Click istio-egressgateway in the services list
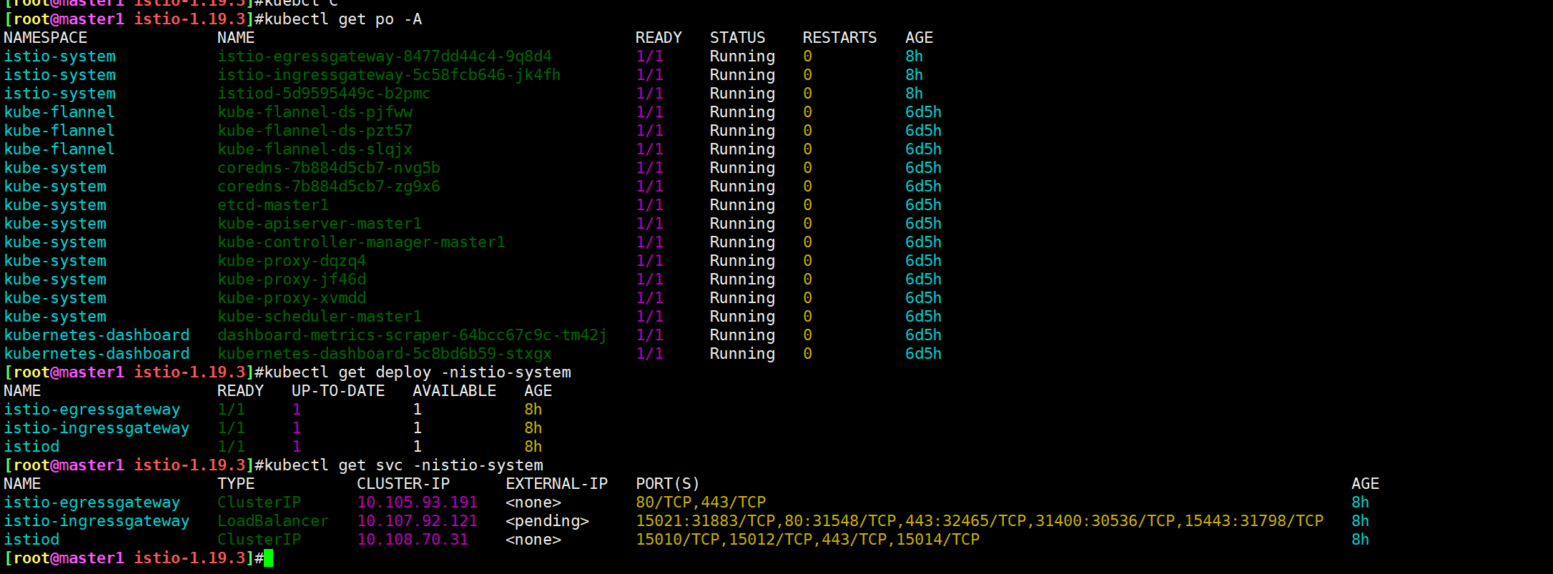Screen dimensions: 1553x574 pyautogui.click(x=92, y=503)
